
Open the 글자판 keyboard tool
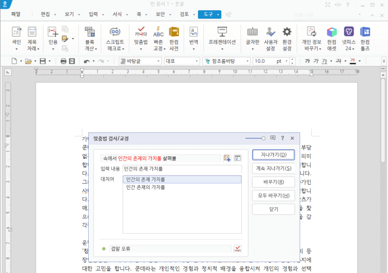pyautogui.click(x=252, y=38)
